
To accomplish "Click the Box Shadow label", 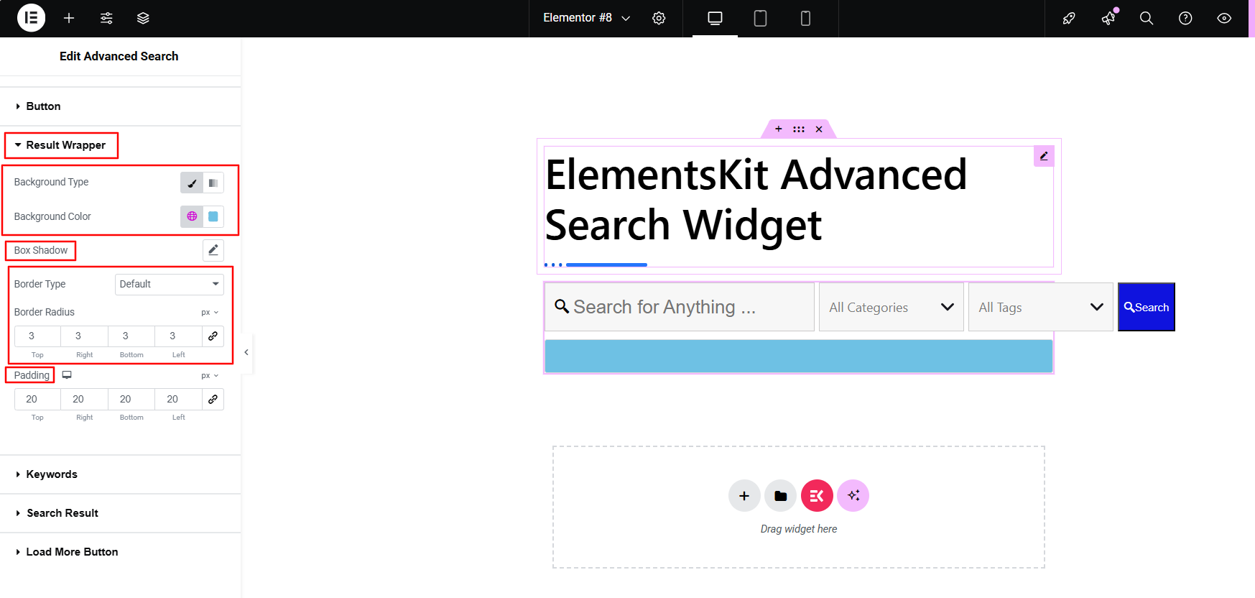I will (41, 250).
